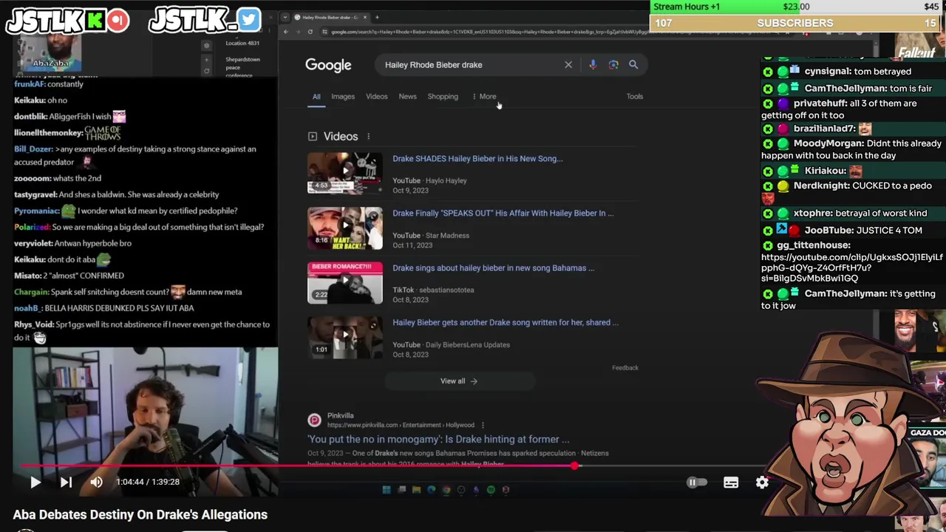Click username Bill_Dozer in chat
The image size is (946, 532).
33,149
